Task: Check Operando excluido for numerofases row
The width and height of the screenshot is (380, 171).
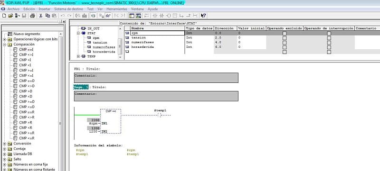Action: [x=285, y=43]
